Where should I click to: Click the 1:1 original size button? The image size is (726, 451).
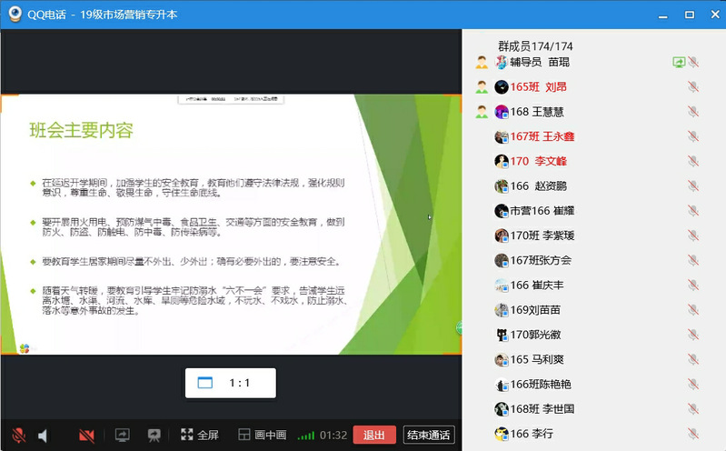point(230,383)
